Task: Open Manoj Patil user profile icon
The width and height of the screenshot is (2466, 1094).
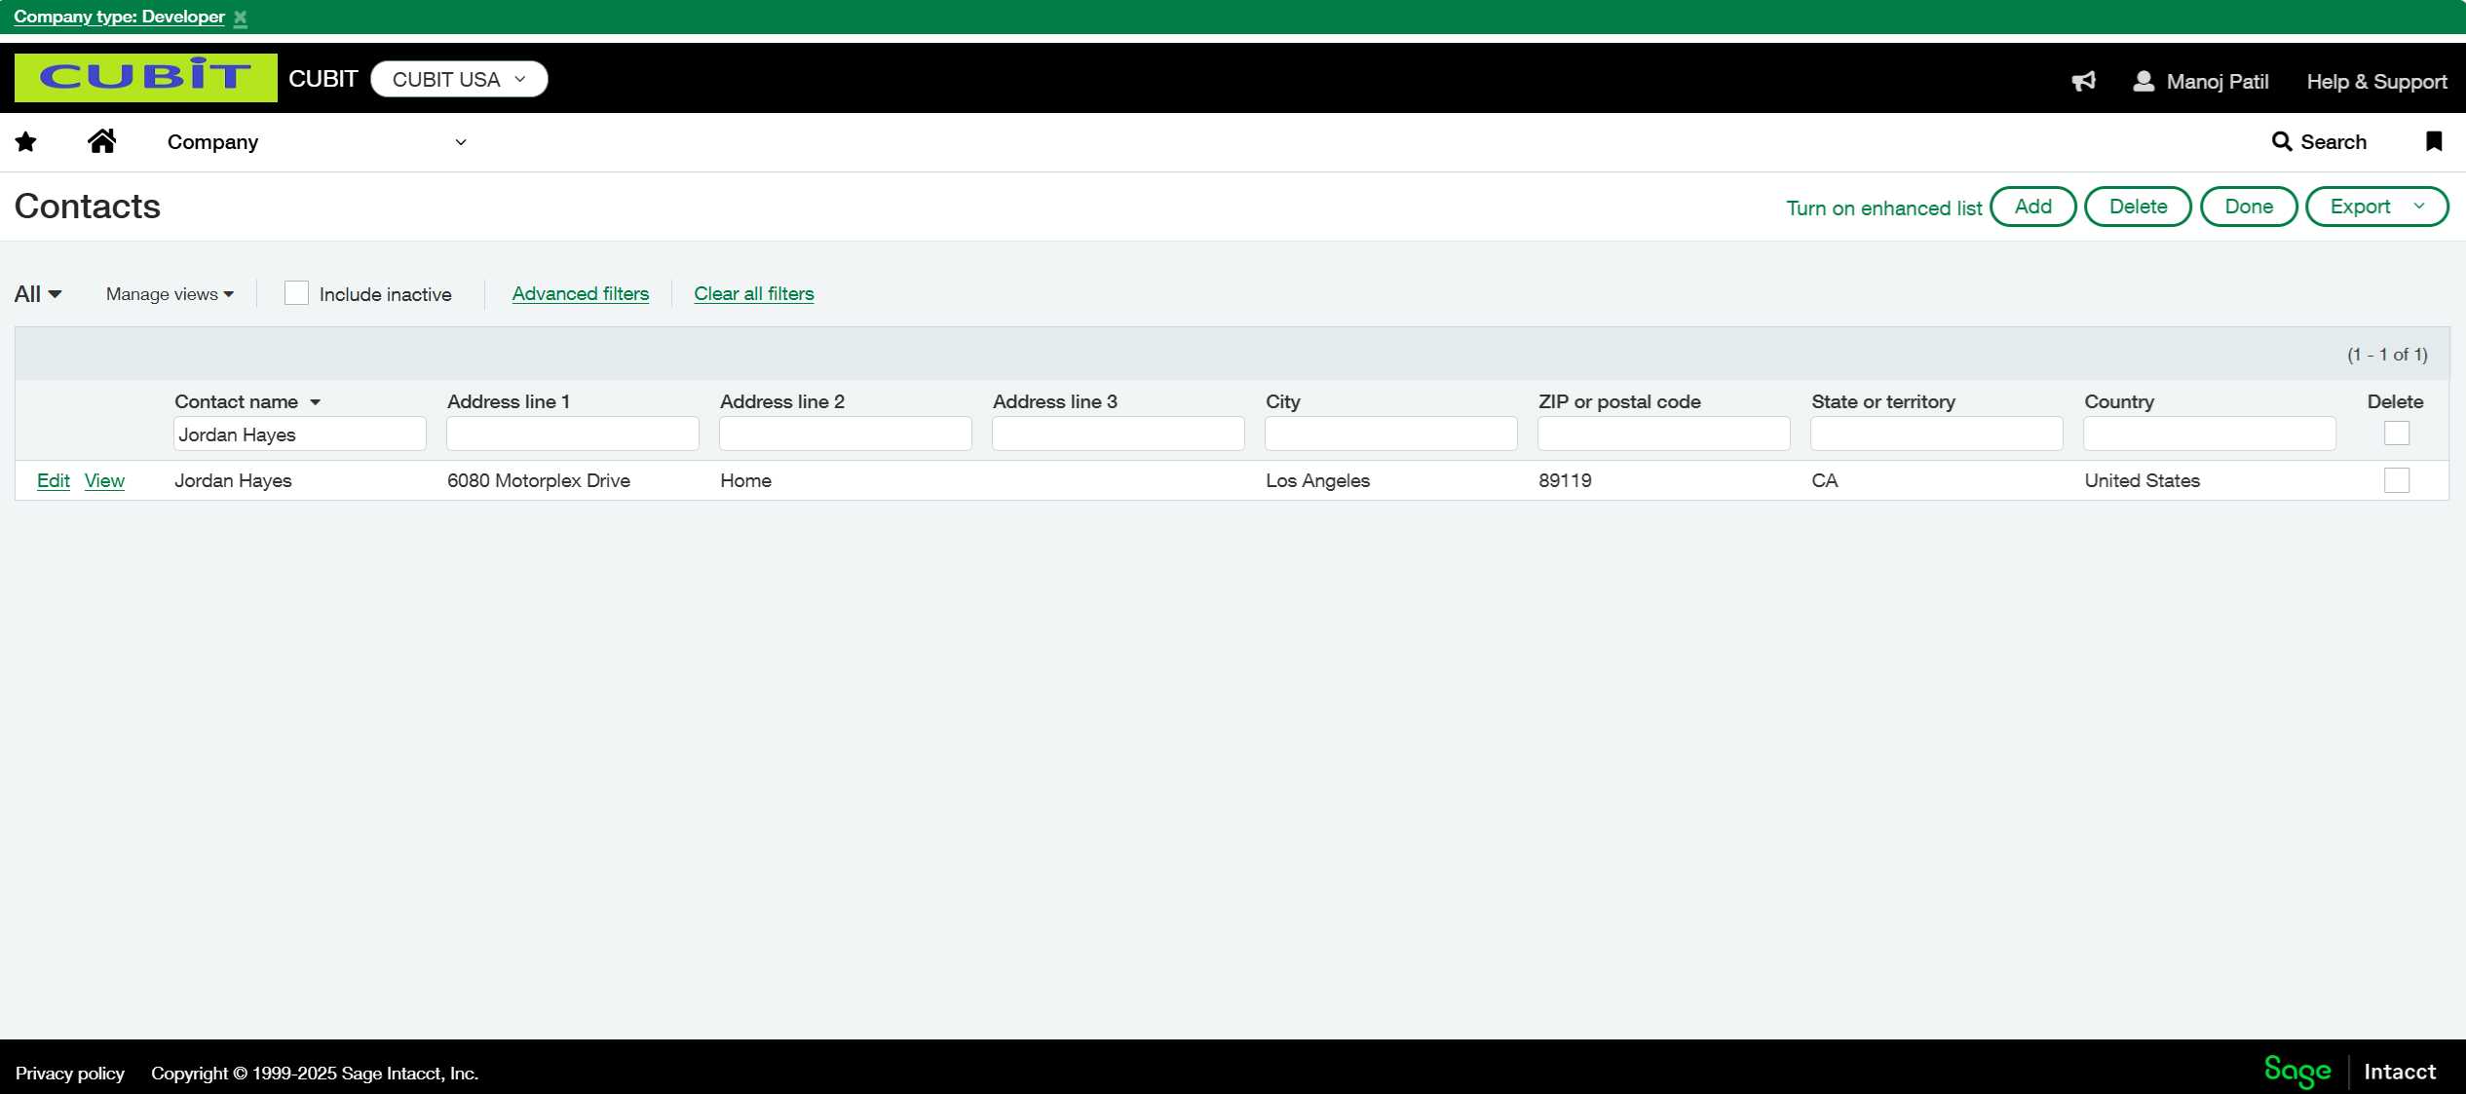Action: (x=2143, y=81)
